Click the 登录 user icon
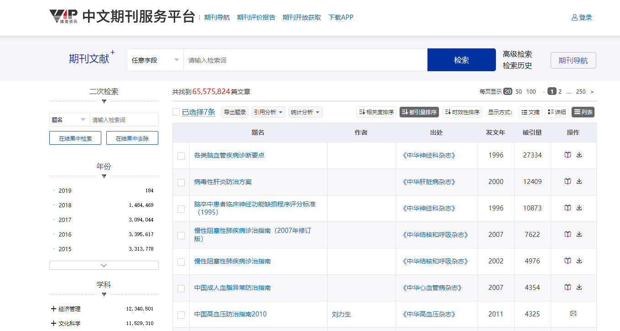The image size is (620, 331). (574, 17)
